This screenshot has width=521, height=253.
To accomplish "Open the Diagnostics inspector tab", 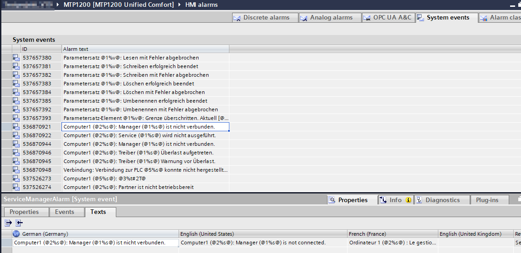I will pyautogui.click(x=442, y=200).
